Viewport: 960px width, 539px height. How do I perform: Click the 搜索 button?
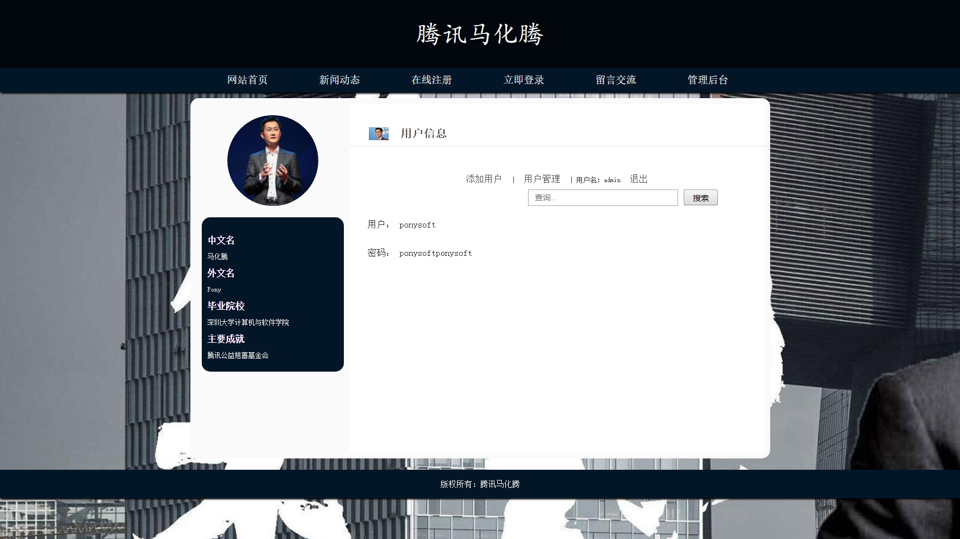pos(700,197)
